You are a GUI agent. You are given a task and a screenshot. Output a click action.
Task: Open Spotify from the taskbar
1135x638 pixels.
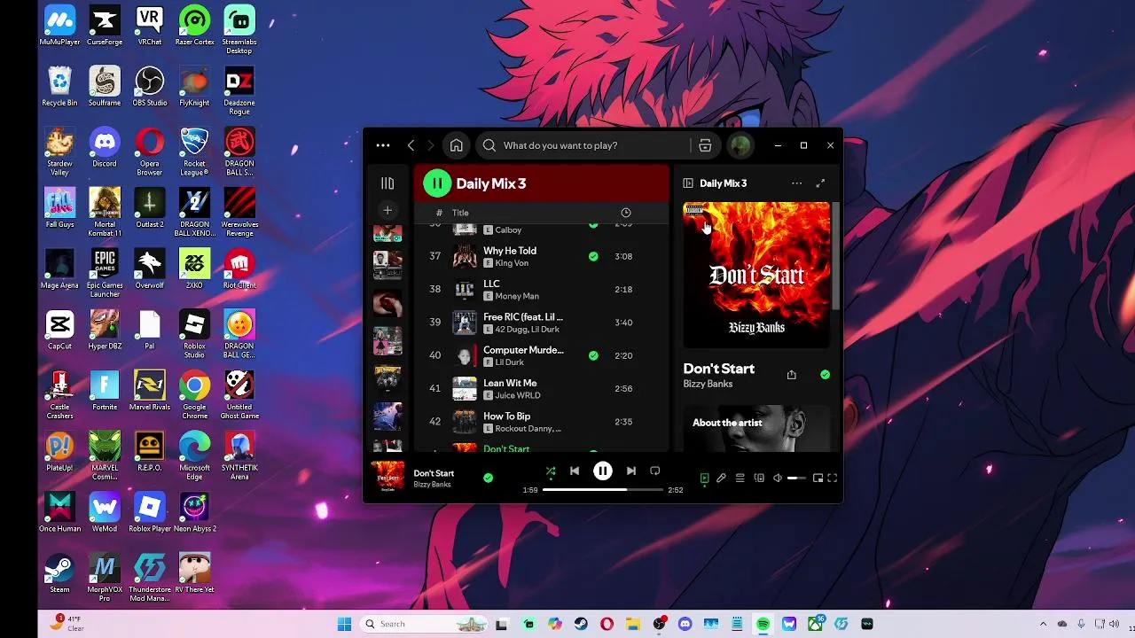point(763,624)
